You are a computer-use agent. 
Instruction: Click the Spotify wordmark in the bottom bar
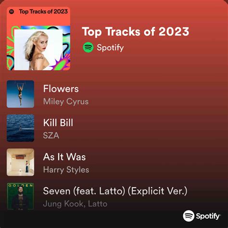(x=208, y=216)
